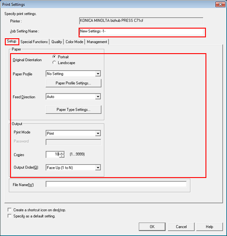Dismiss dialog with Cancel button
The image size is (227, 236).
181,226
